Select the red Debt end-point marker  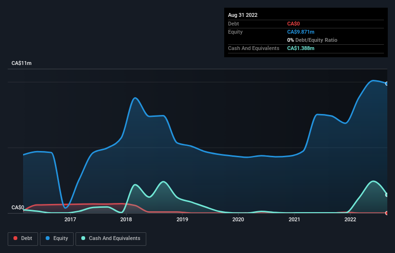[x=387, y=213]
